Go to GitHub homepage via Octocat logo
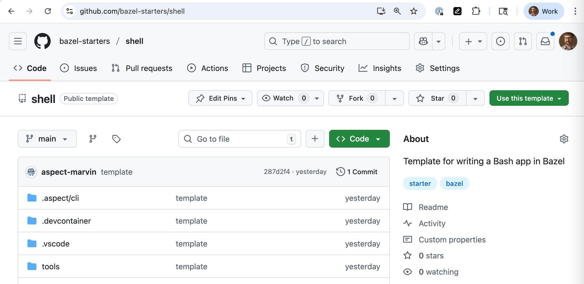 coord(42,41)
